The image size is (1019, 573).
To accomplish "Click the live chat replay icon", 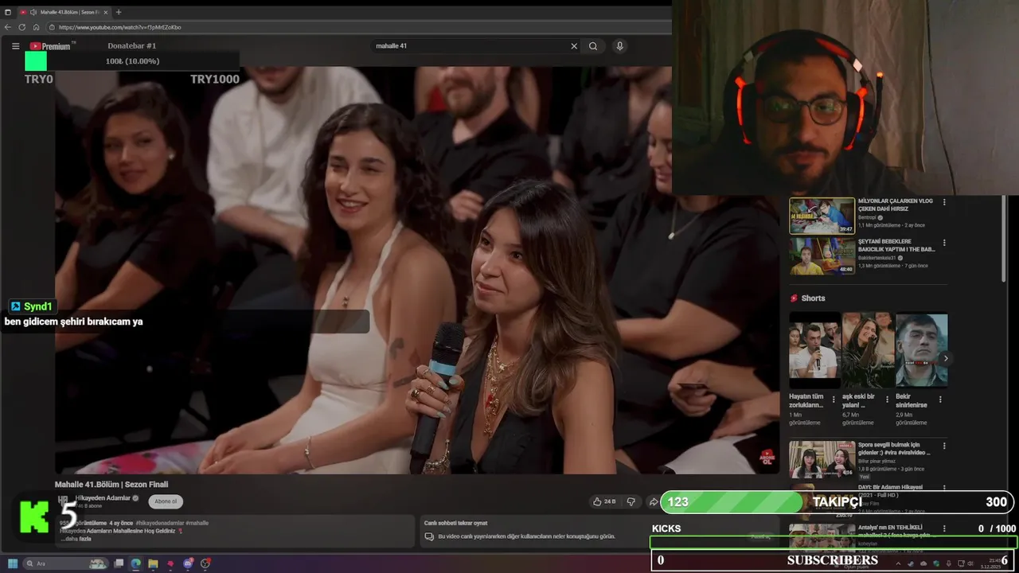I will pos(431,536).
